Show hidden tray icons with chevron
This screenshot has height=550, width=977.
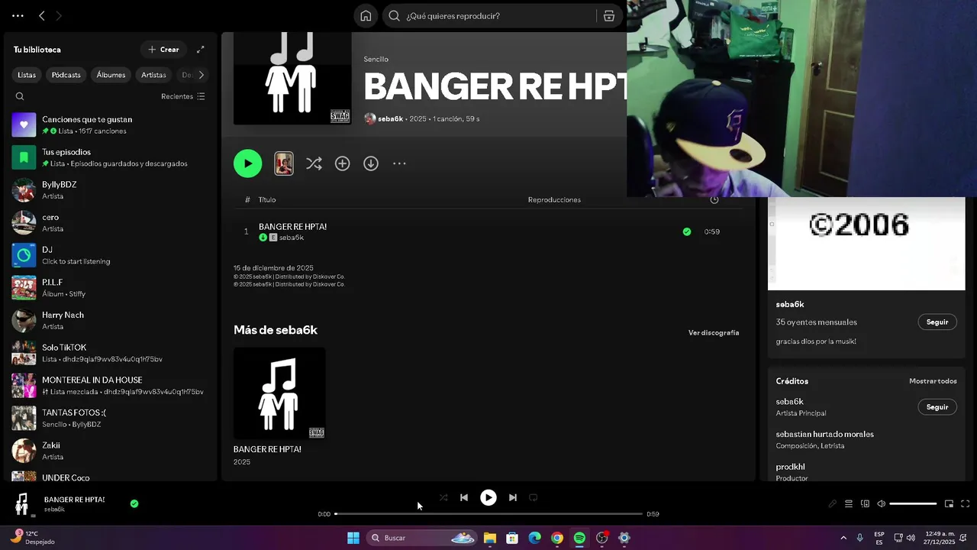pyautogui.click(x=843, y=538)
